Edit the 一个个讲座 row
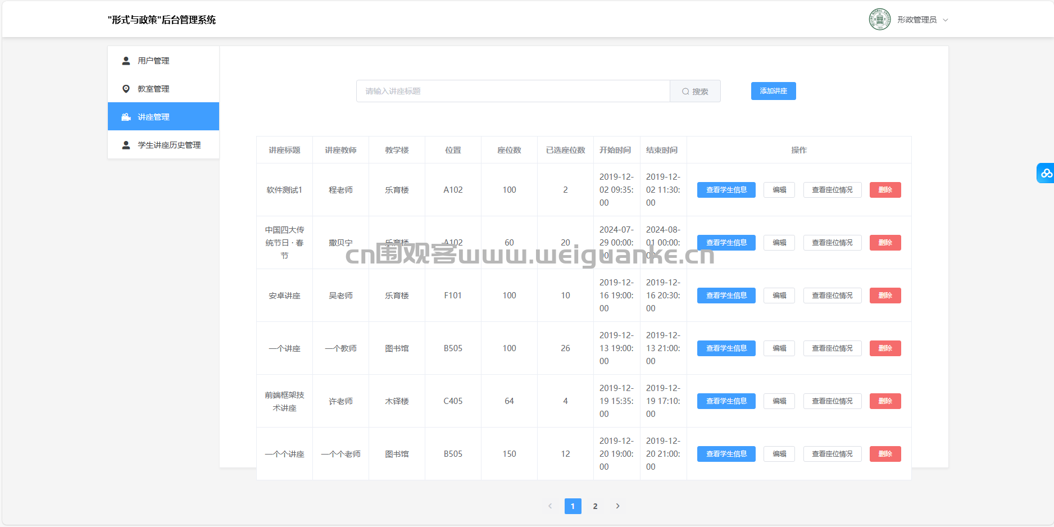Viewport: 1054px width, 527px height. (779, 454)
